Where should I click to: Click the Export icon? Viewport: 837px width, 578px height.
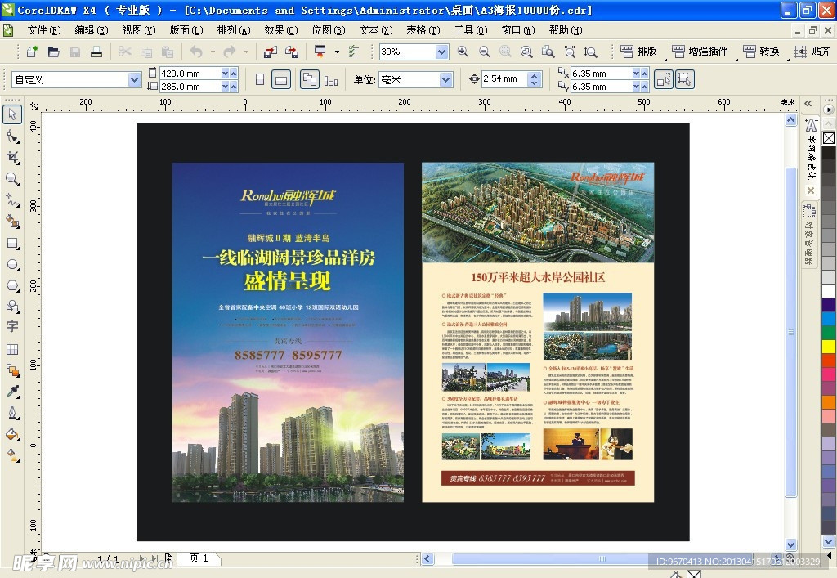[292, 52]
